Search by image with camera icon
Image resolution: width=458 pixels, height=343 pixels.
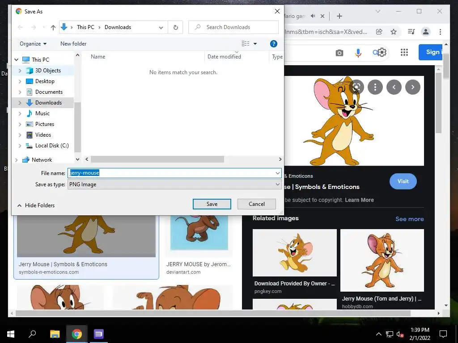pos(339,53)
